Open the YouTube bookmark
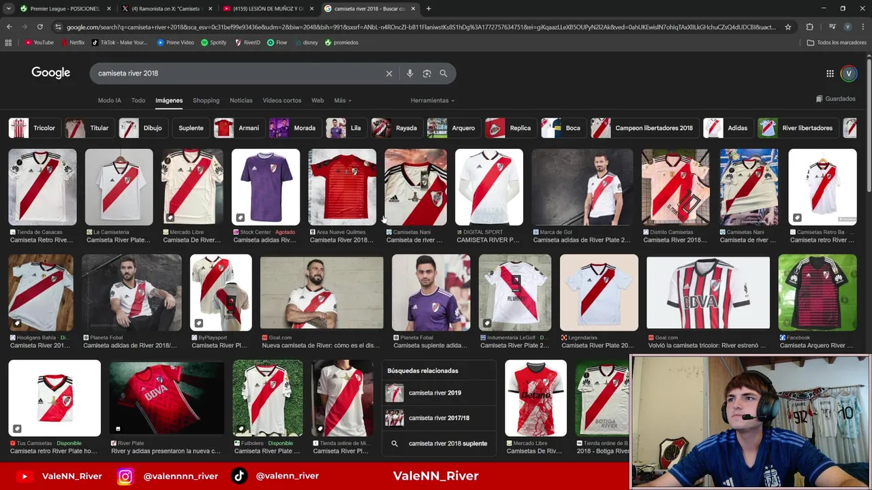 pos(39,42)
